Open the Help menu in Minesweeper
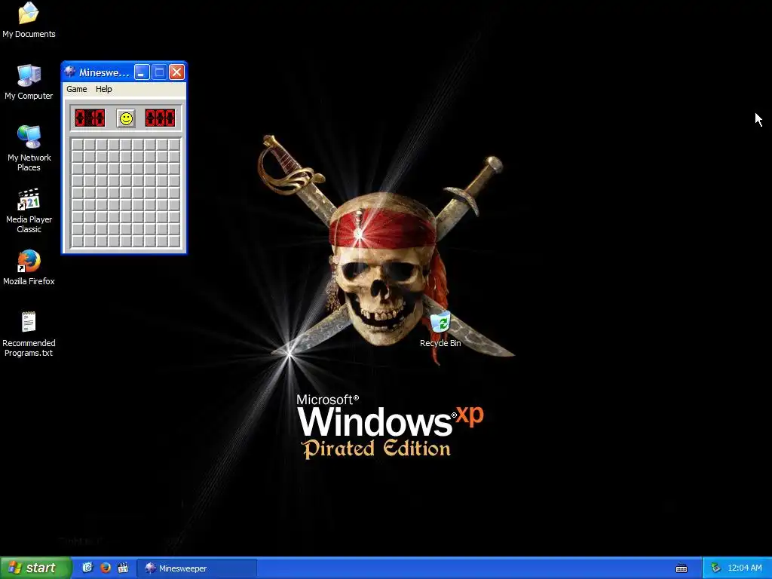 coord(103,89)
